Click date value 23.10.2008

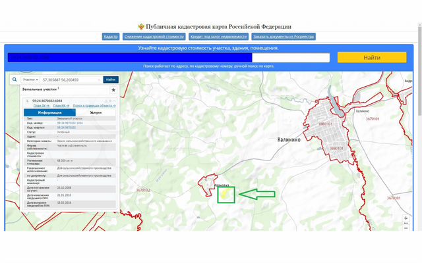tap(64, 187)
